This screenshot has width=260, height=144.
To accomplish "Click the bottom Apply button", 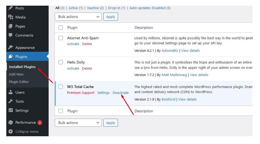I will coord(111,123).
